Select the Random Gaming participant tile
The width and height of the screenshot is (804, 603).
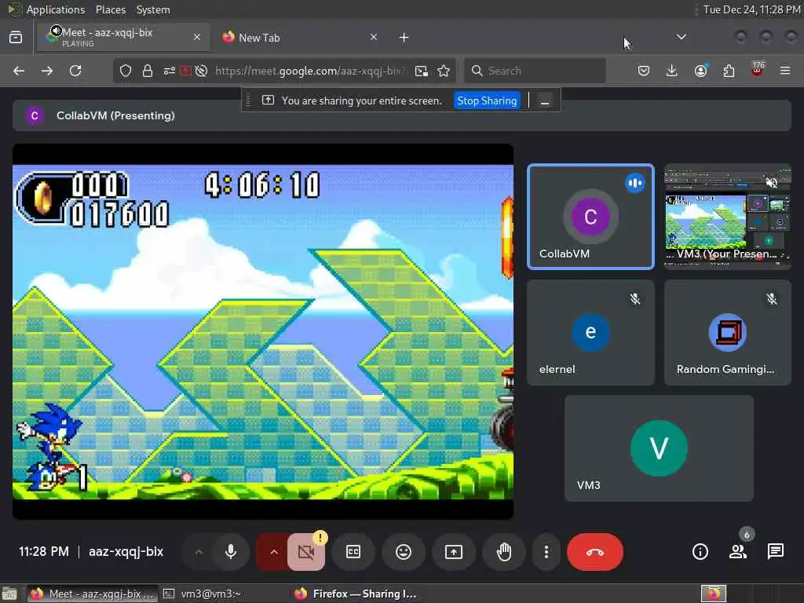728,332
